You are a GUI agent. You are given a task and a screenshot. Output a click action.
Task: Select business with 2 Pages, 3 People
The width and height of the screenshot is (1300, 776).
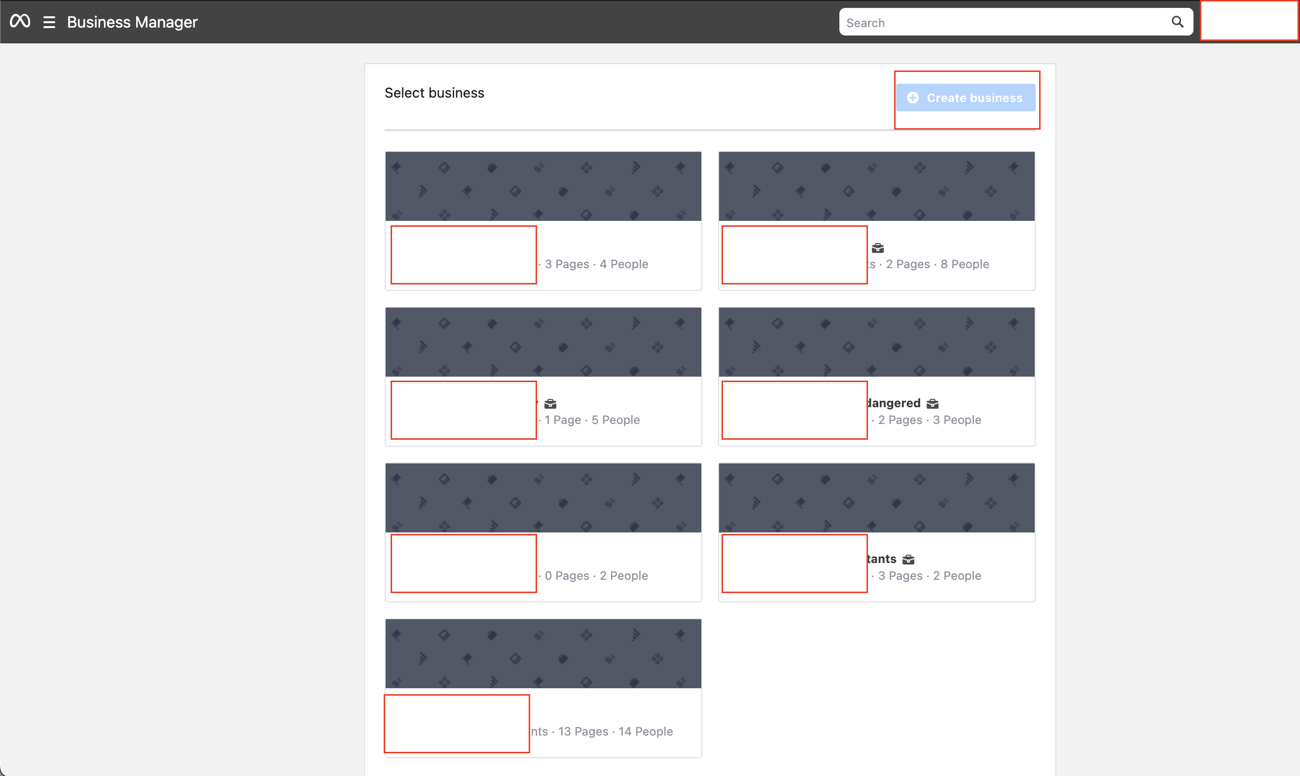click(x=929, y=420)
